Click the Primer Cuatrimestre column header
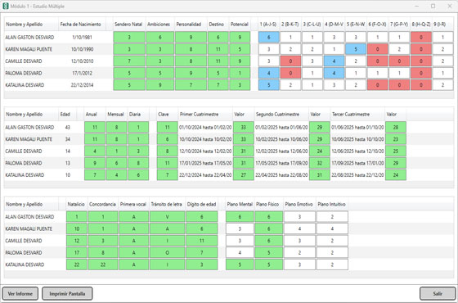The image size is (458, 303). pyautogui.click(x=205, y=115)
